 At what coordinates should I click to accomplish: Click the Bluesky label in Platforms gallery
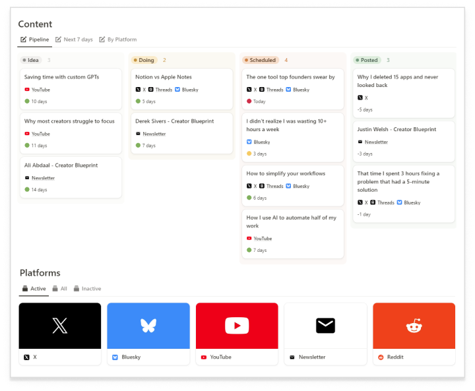click(x=131, y=357)
